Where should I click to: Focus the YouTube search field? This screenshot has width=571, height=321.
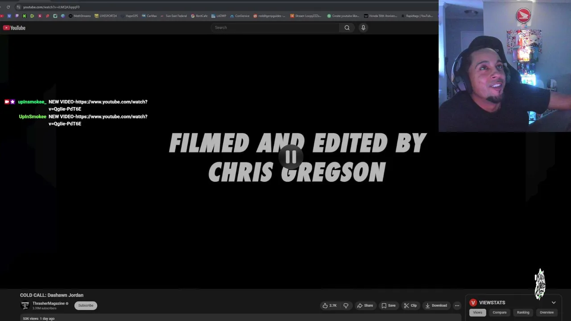tap(275, 28)
